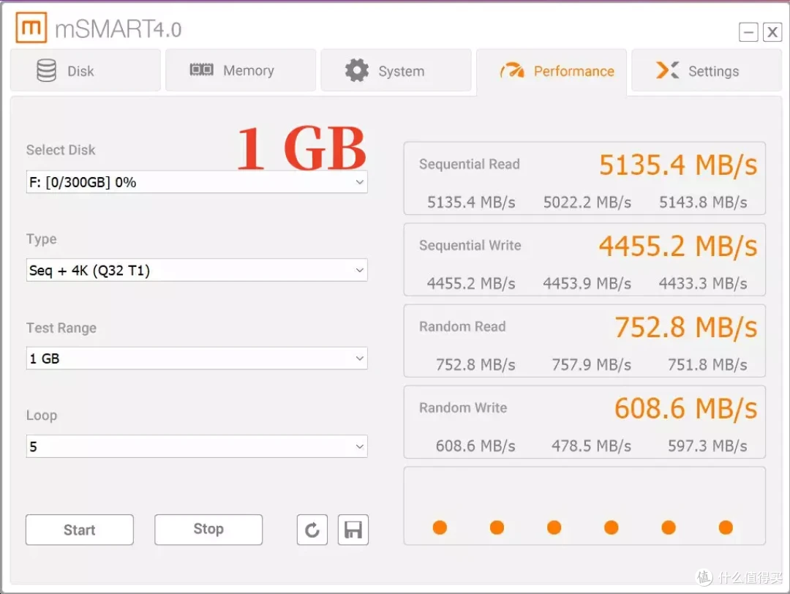Image resolution: width=790 pixels, height=594 pixels.
Task: Expand the Test Range dropdown arrow
Action: click(x=359, y=358)
